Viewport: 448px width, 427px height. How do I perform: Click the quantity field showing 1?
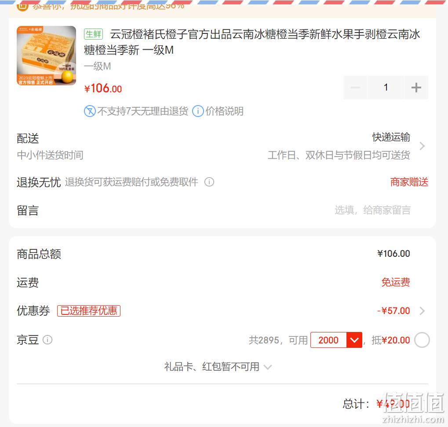(386, 88)
